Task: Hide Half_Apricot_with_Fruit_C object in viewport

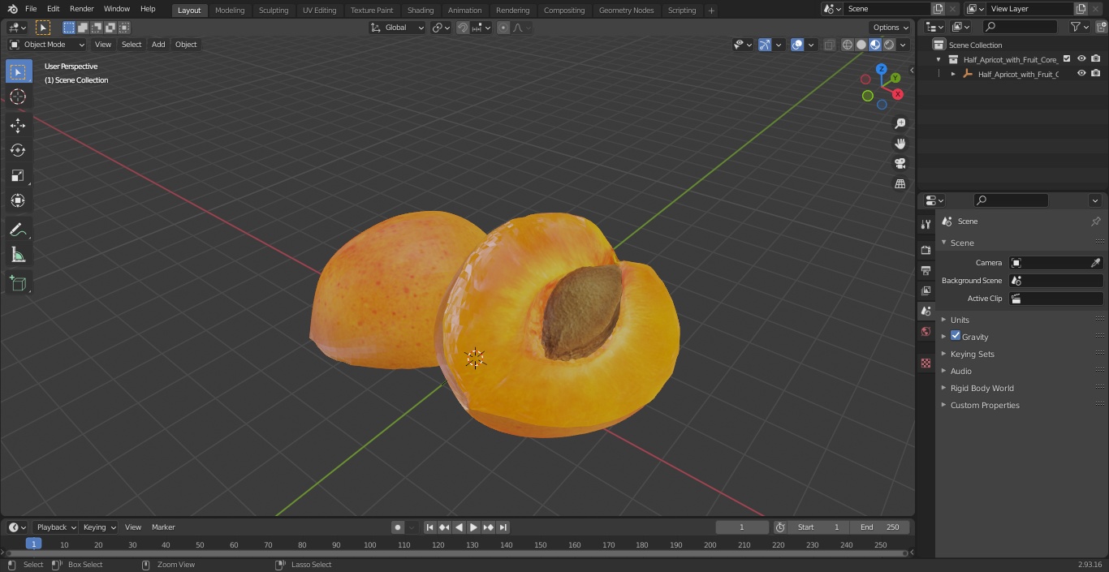Action: click(x=1081, y=74)
